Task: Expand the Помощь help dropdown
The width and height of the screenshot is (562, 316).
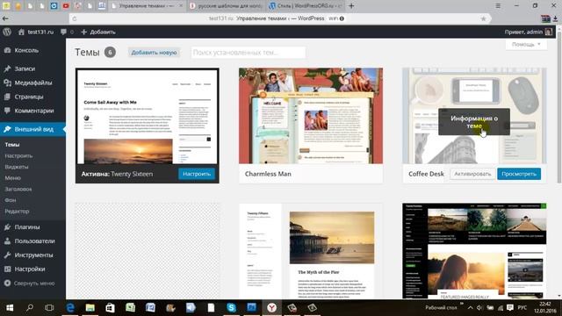Action: point(526,45)
